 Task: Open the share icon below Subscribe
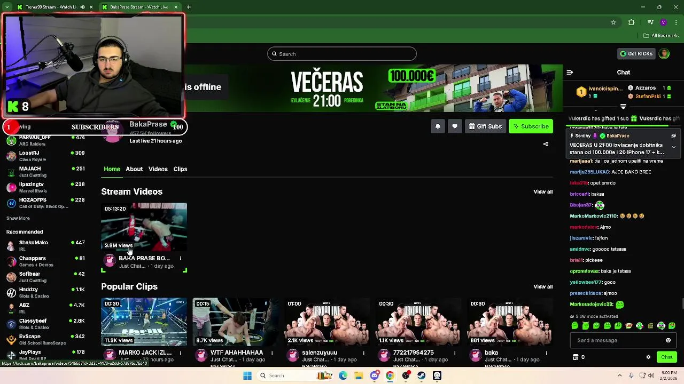pyautogui.click(x=546, y=144)
